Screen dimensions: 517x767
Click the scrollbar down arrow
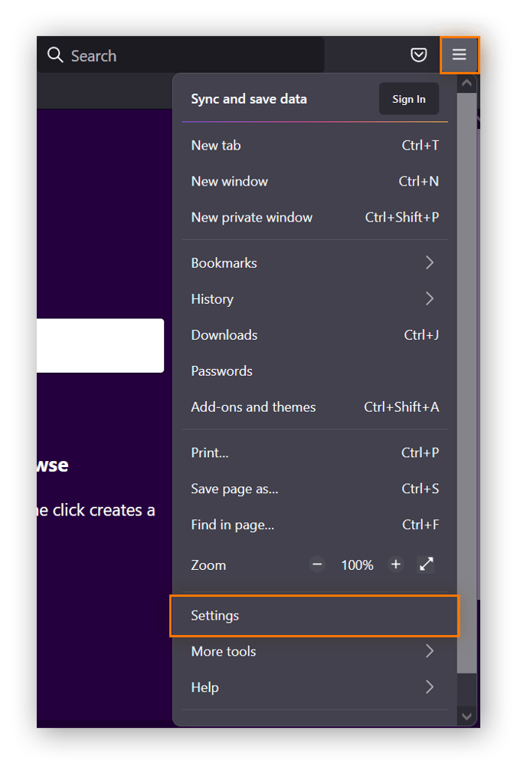click(x=466, y=716)
